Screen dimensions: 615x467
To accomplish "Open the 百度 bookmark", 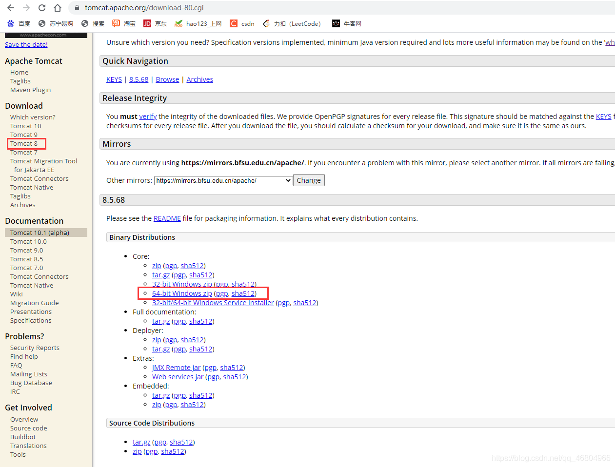I will [x=19, y=23].
